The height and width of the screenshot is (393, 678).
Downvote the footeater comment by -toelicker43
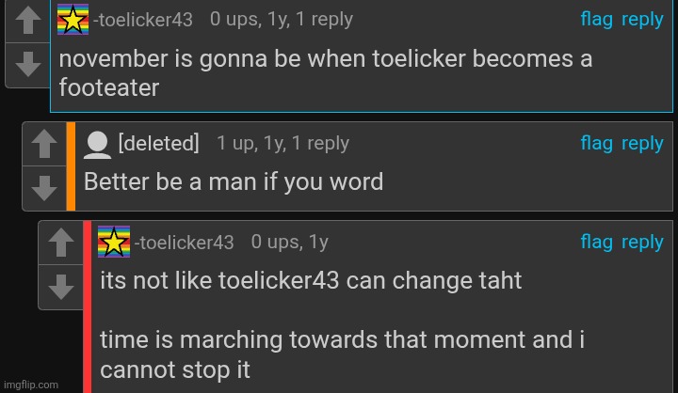[28, 65]
